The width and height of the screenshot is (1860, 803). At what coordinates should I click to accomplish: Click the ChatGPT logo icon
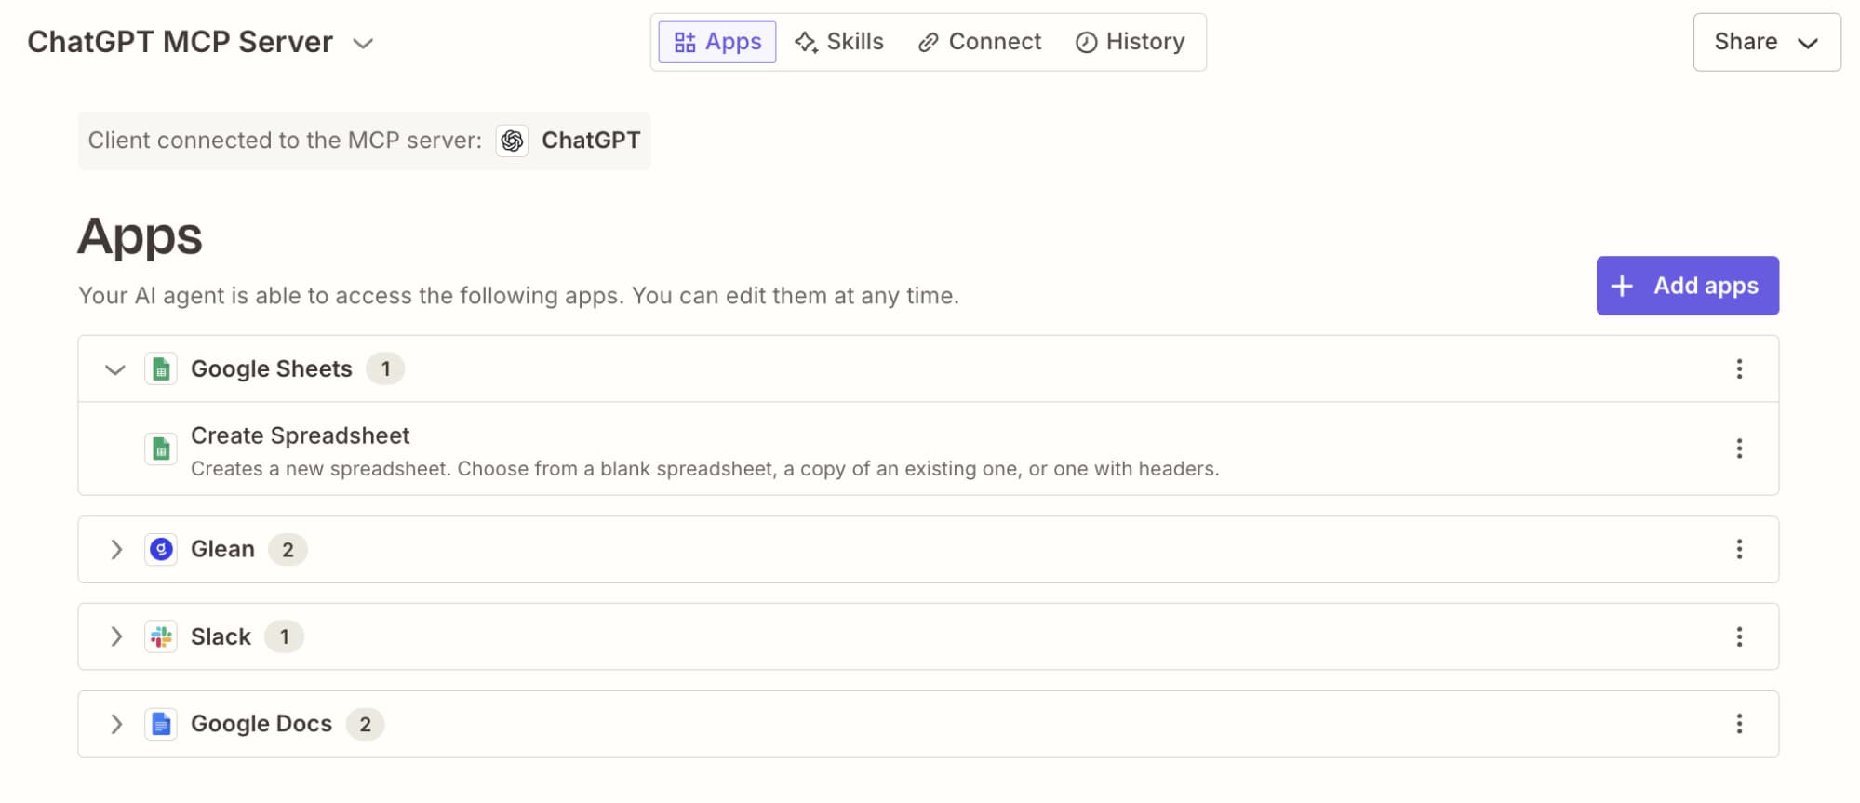click(512, 141)
